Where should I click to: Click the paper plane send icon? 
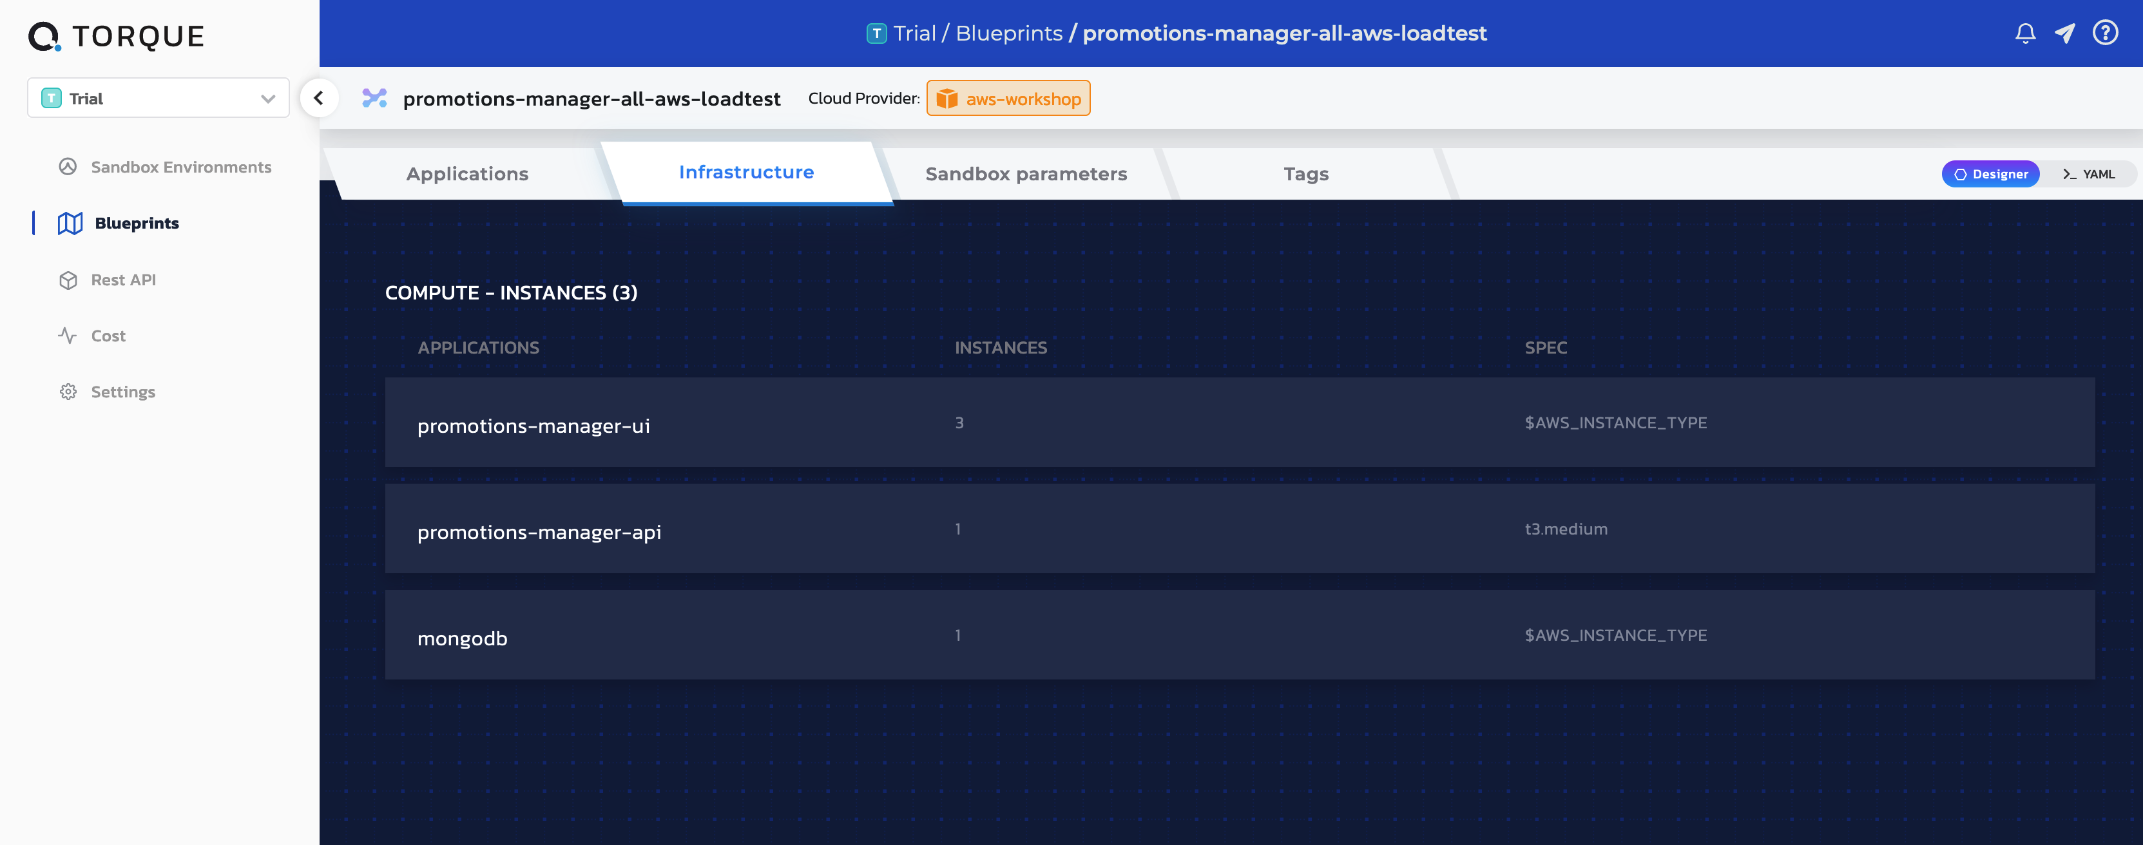click(x=2065, y=33)
